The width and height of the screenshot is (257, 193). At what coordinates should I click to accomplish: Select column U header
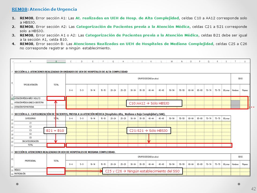245,62
